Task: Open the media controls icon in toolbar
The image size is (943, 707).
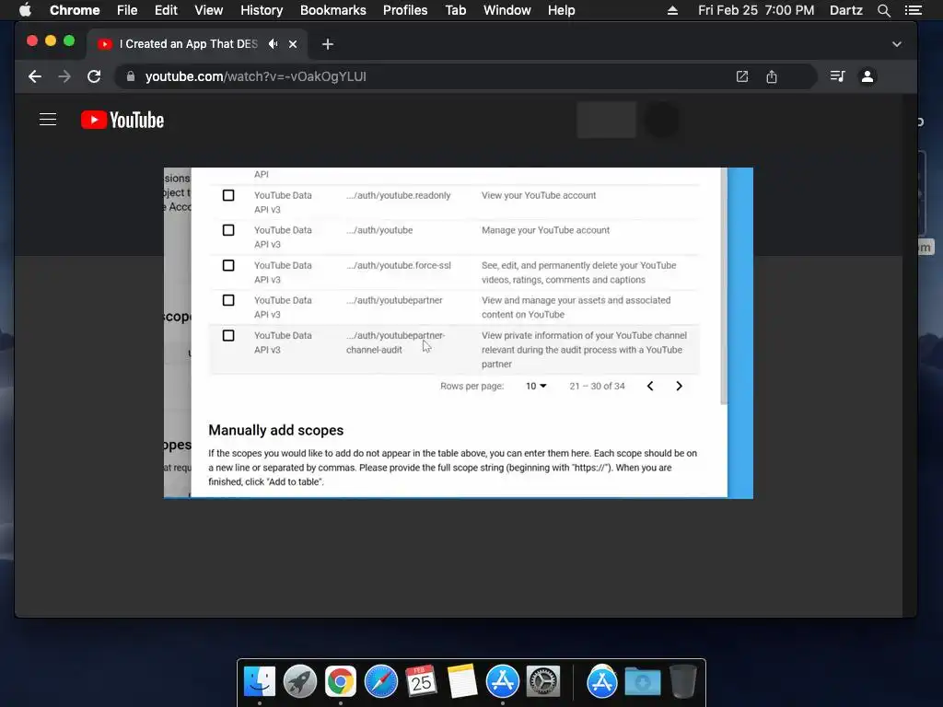Action: (x=837, y=76)
